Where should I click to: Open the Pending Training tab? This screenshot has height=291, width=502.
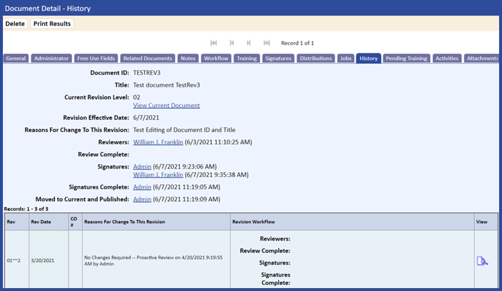406,59
